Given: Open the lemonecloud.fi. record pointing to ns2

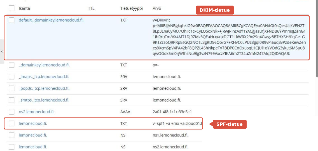Looking at the screenshot, I should [x=33, y=147].
